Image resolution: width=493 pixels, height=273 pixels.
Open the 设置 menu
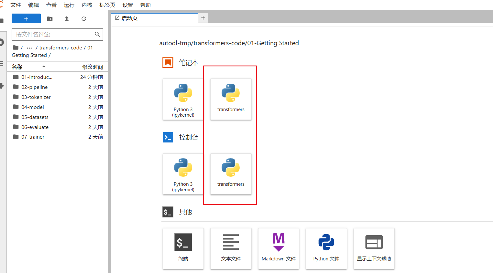pyautogui.click(x=128, y=5)
